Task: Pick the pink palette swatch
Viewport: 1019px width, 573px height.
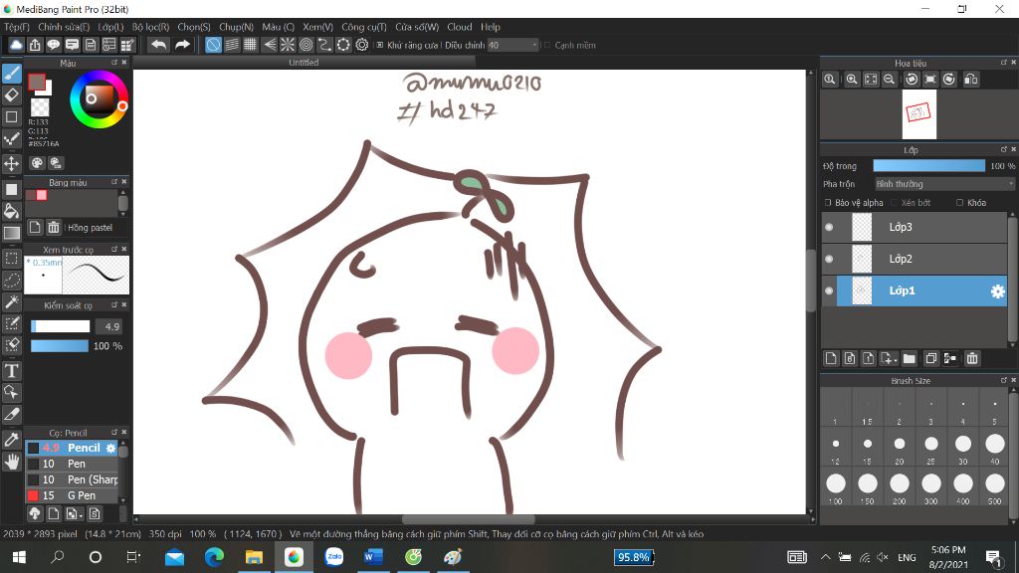Action: [42, 195]
